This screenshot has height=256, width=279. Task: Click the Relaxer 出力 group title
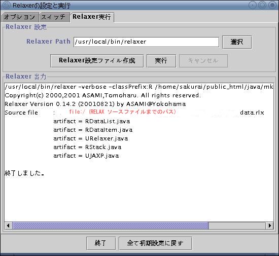(26, 77)
